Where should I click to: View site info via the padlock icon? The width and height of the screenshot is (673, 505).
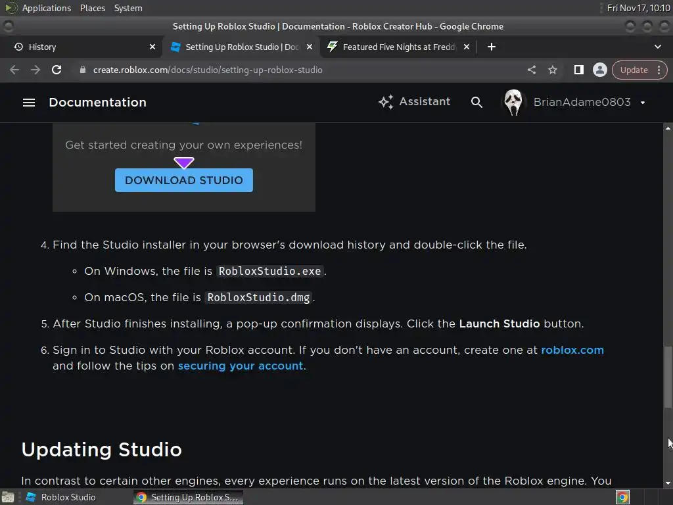83,70
